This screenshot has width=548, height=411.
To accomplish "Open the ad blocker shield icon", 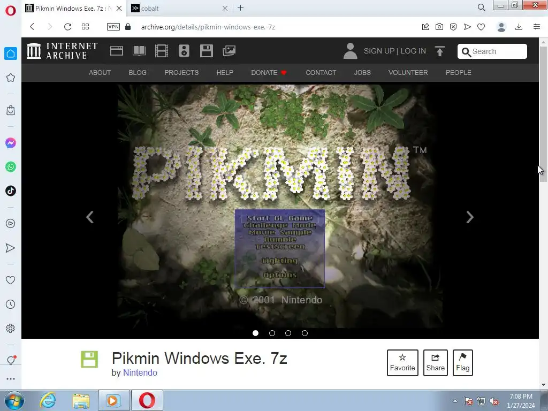I will (453, 27).
